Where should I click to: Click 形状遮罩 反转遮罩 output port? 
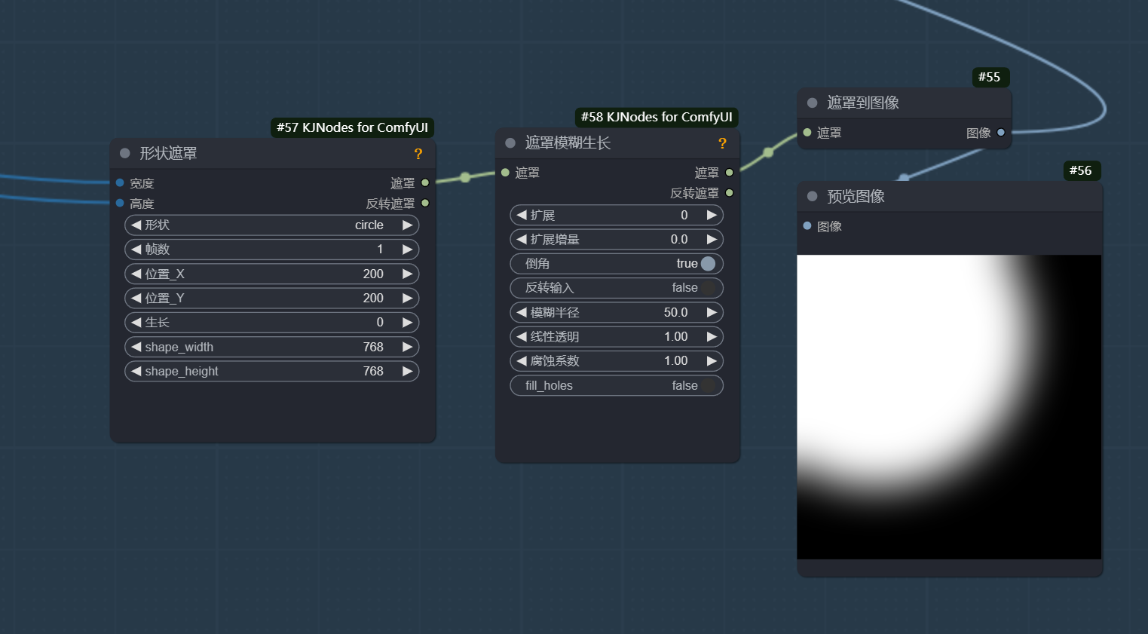tap(425, 203)
